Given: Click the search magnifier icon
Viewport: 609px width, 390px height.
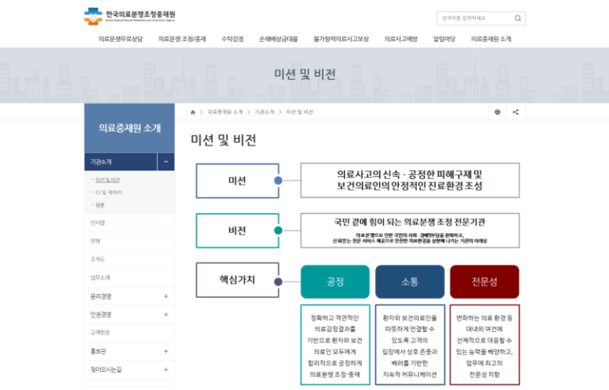Looking at the screenshot, I should coord(518,18).
